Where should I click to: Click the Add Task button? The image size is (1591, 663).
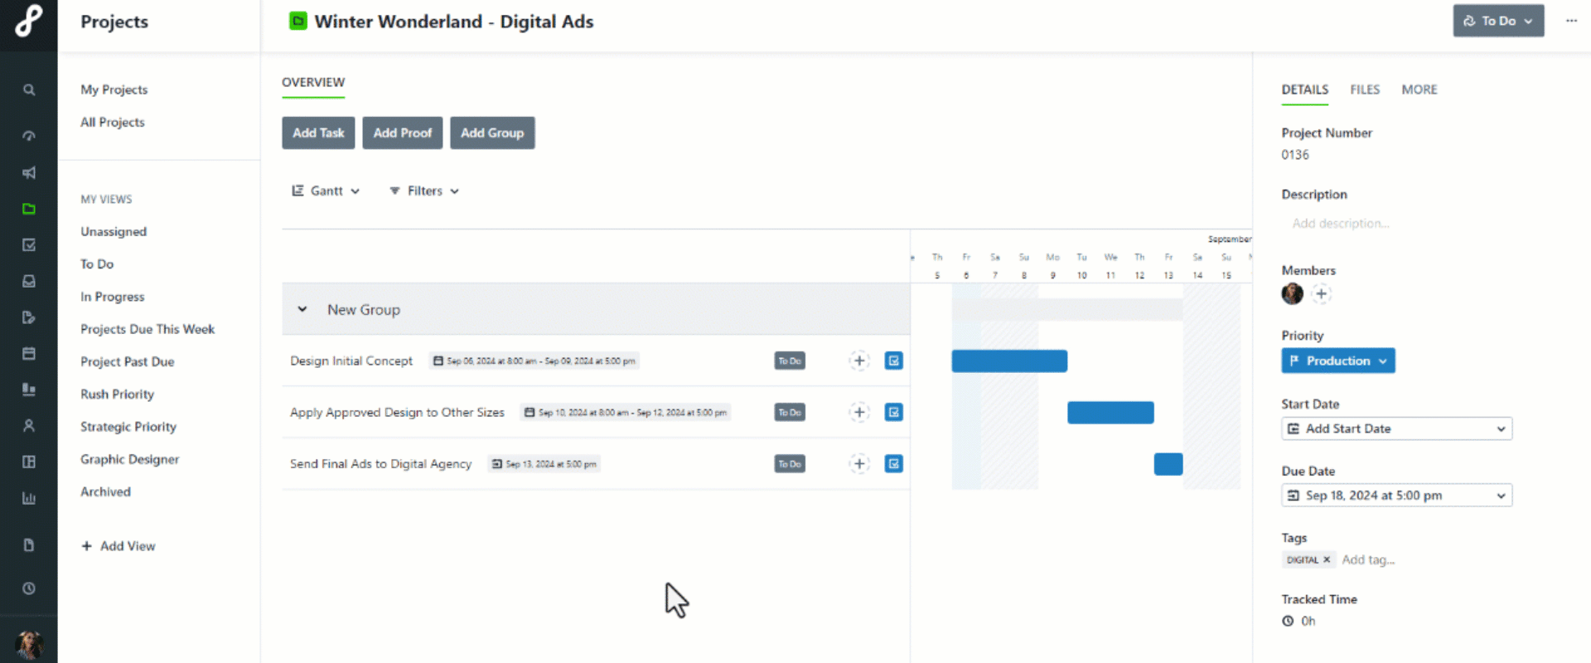[318, 133]
